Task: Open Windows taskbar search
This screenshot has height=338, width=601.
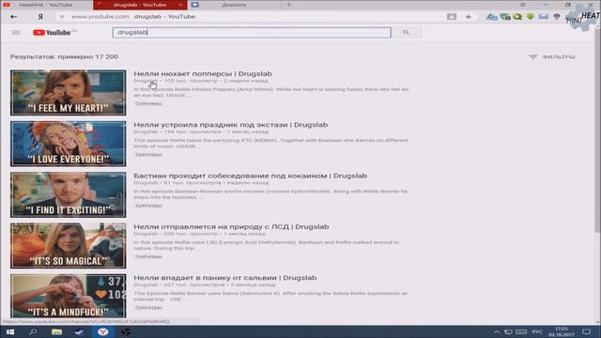Action: pos(33,331)
